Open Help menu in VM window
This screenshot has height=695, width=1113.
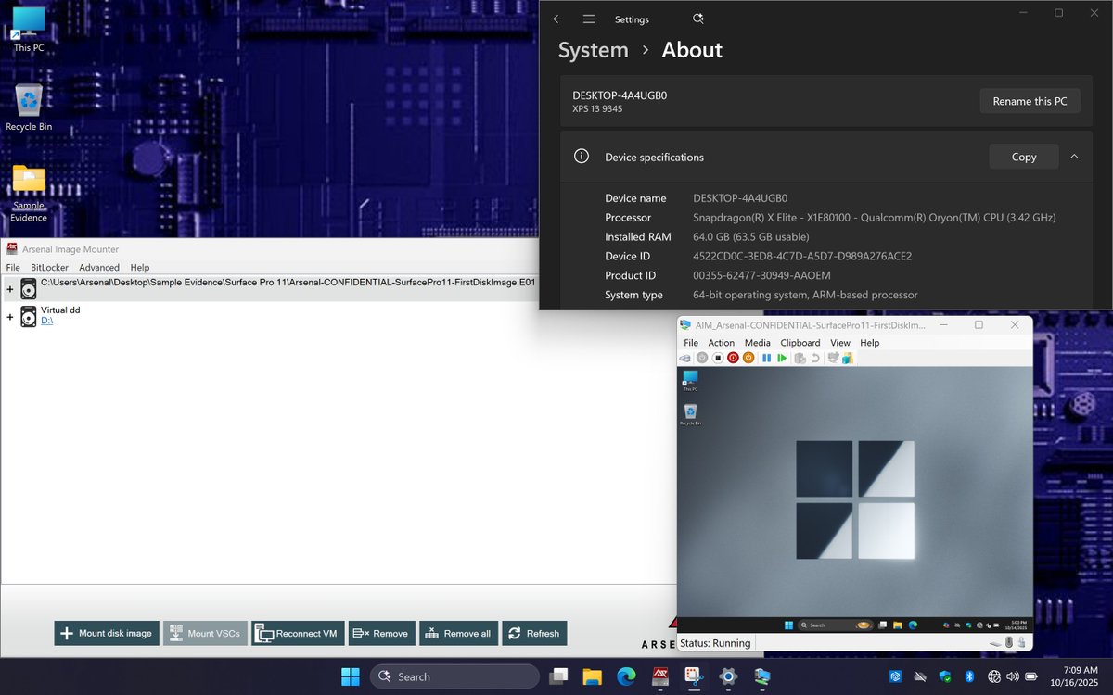coord(869,343)
